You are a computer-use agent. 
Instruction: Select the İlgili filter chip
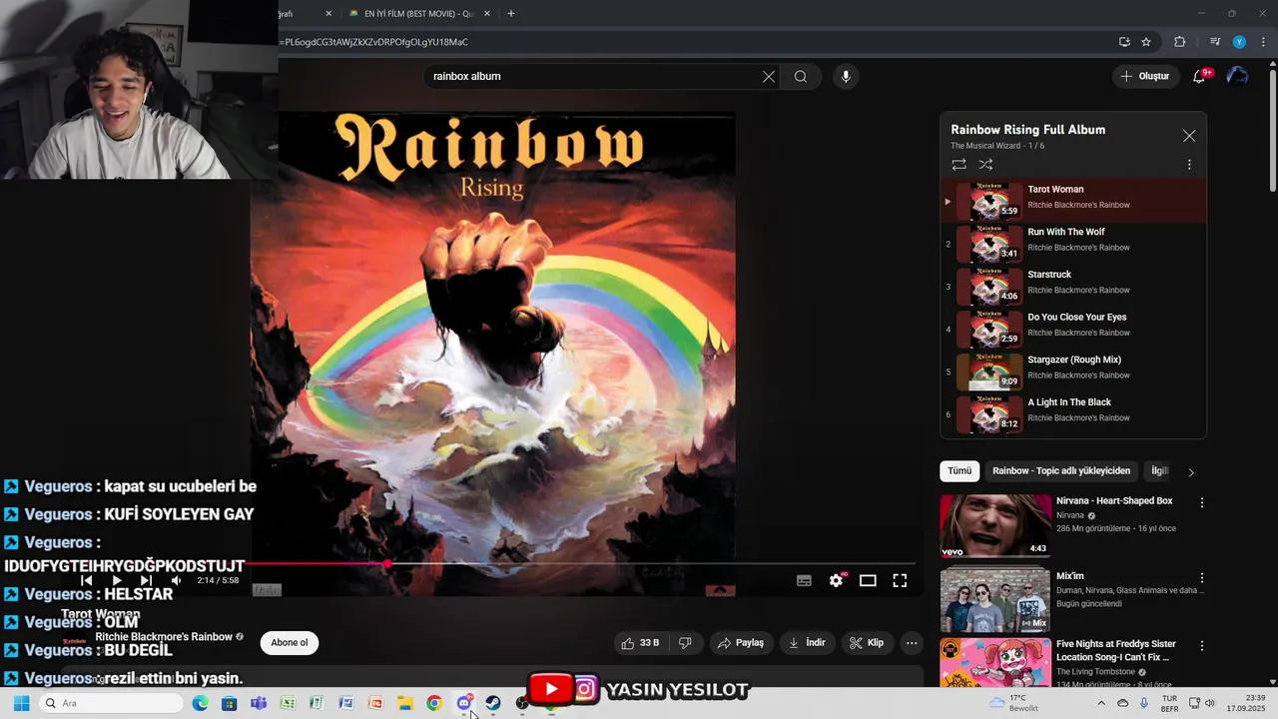[x=1159, y=471]
